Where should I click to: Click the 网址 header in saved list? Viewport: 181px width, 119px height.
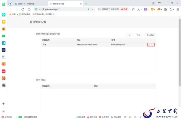79,40
